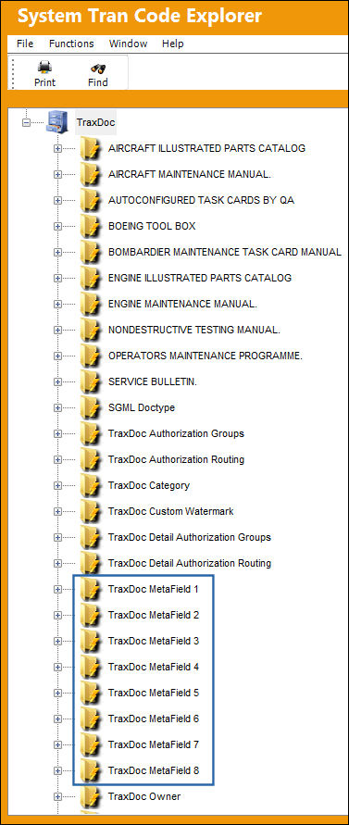Click the TraxDoc Custom Watermark folder icon
349x825 pixels.
tap(91, 511)
